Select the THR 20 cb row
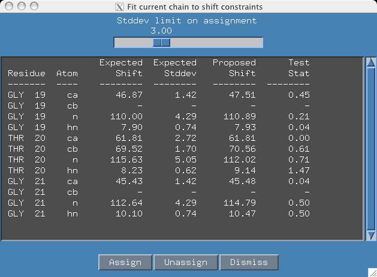 pos(159,149)
